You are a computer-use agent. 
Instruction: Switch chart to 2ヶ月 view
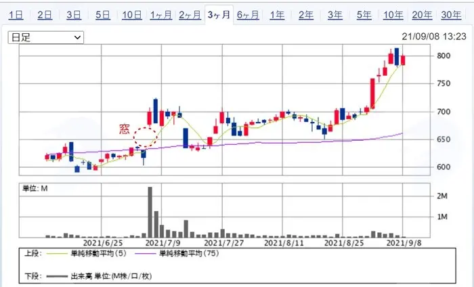click(x=190, y=15)
